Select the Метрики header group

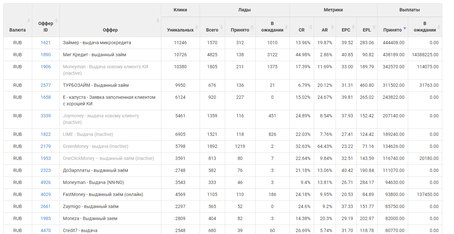pos(333,10)
